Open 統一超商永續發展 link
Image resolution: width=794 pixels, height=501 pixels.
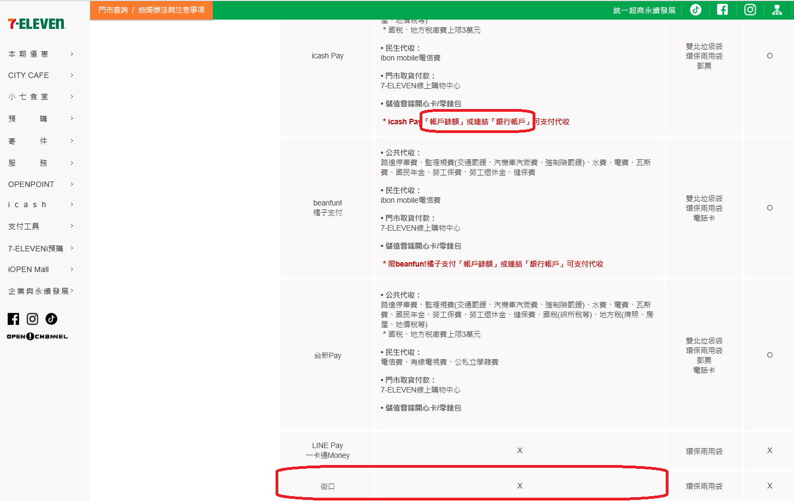tap(644, 10)
